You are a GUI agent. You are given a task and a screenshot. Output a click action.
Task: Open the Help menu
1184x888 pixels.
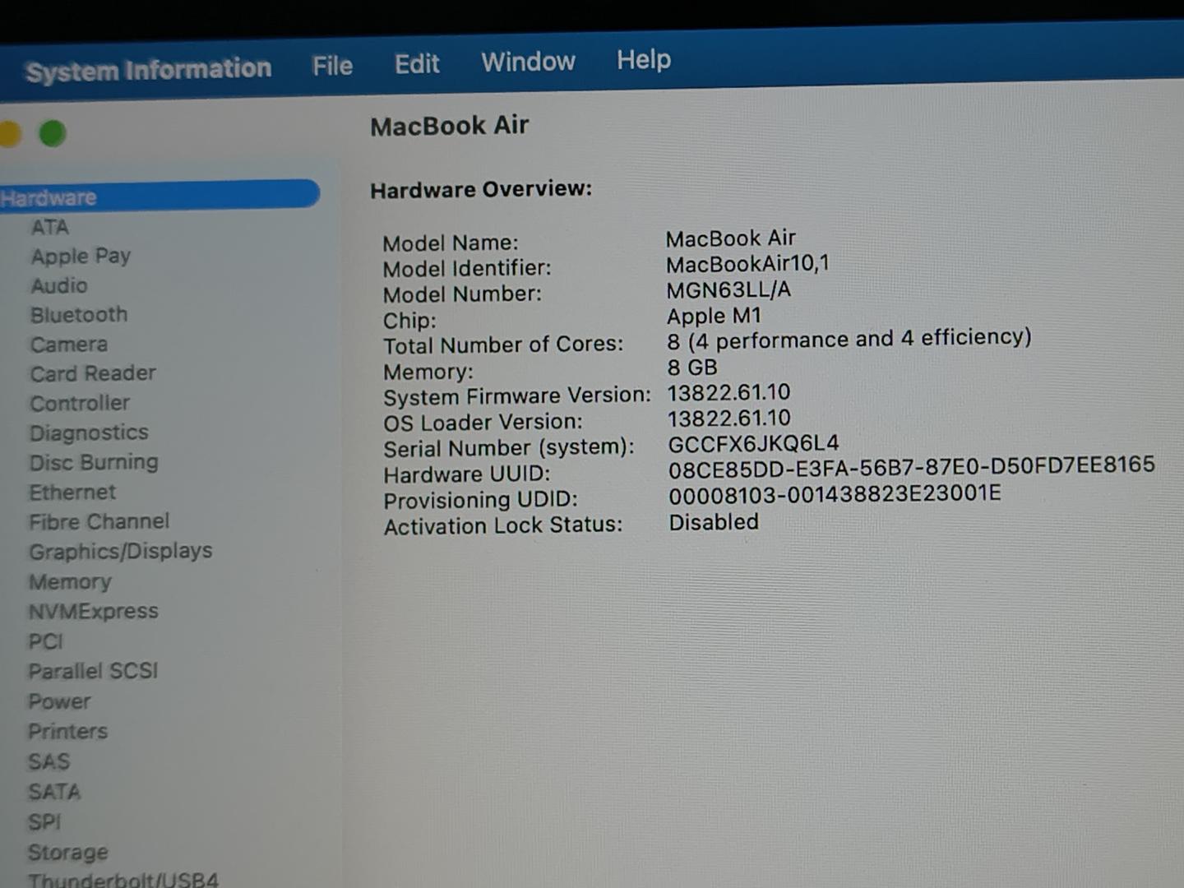(x=644, y=60)
